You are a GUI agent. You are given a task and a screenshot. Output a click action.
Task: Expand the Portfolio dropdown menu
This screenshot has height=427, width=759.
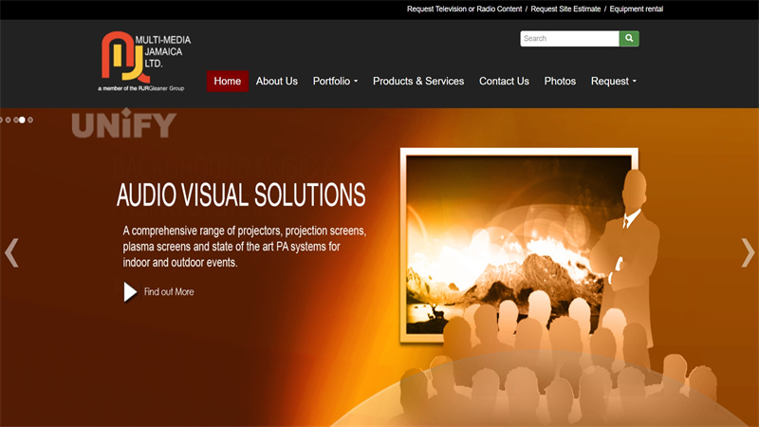click(x=335, y=82)
